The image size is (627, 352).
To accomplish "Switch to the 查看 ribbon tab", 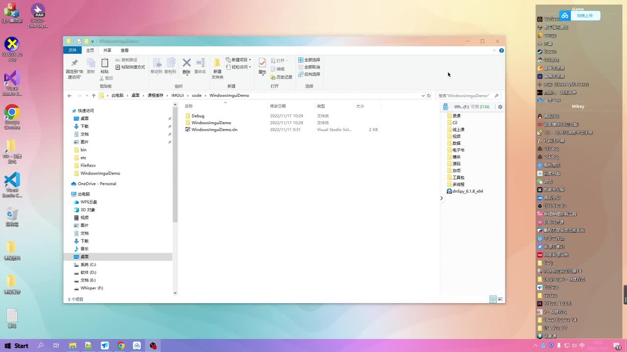I will click(x=125, y=50).
